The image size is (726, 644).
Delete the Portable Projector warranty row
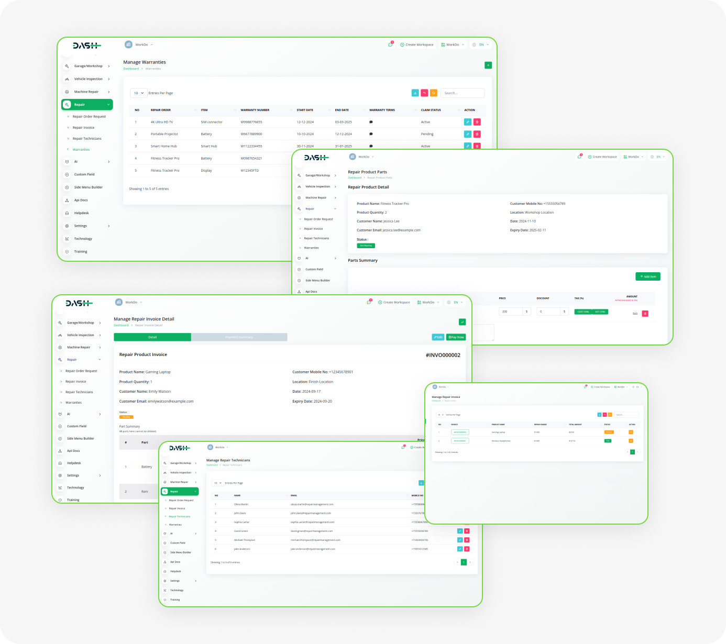(477, 134)
